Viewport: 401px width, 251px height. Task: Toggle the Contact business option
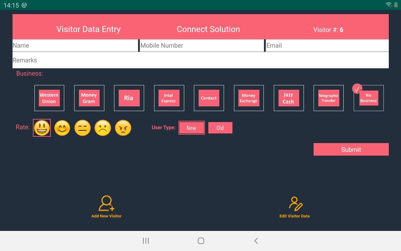point(209,98)
